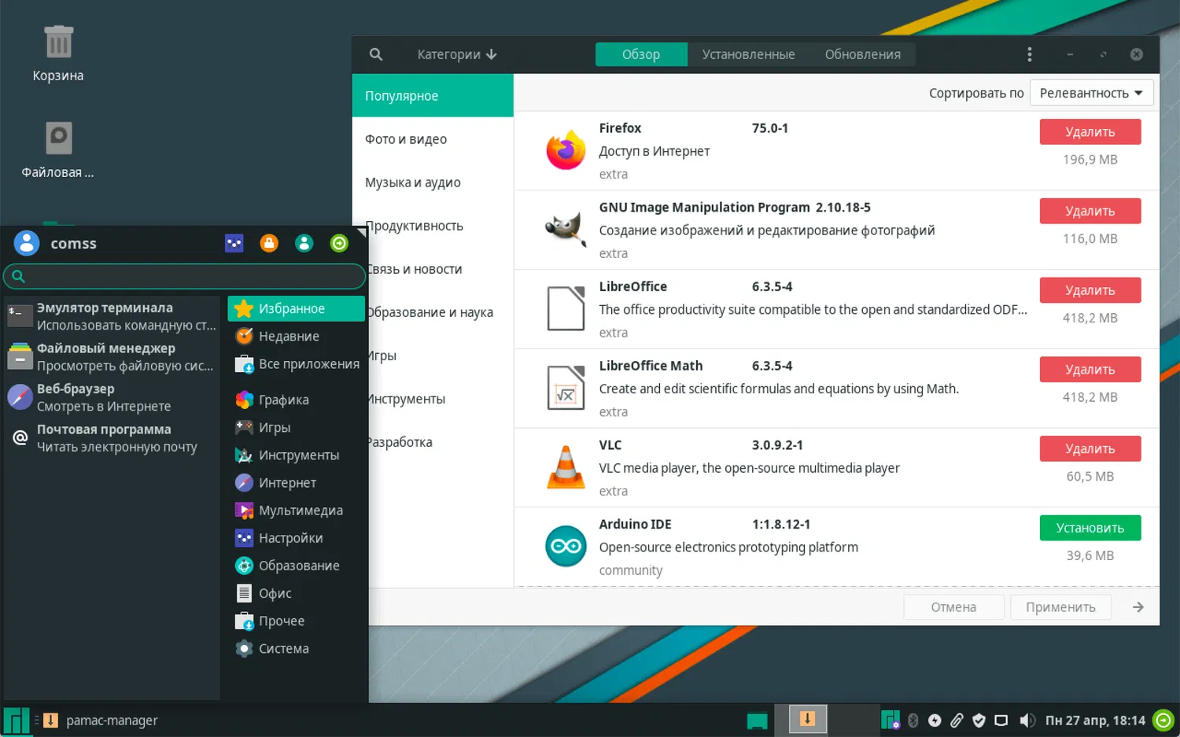Open the Графика menu category

[297, 400]
